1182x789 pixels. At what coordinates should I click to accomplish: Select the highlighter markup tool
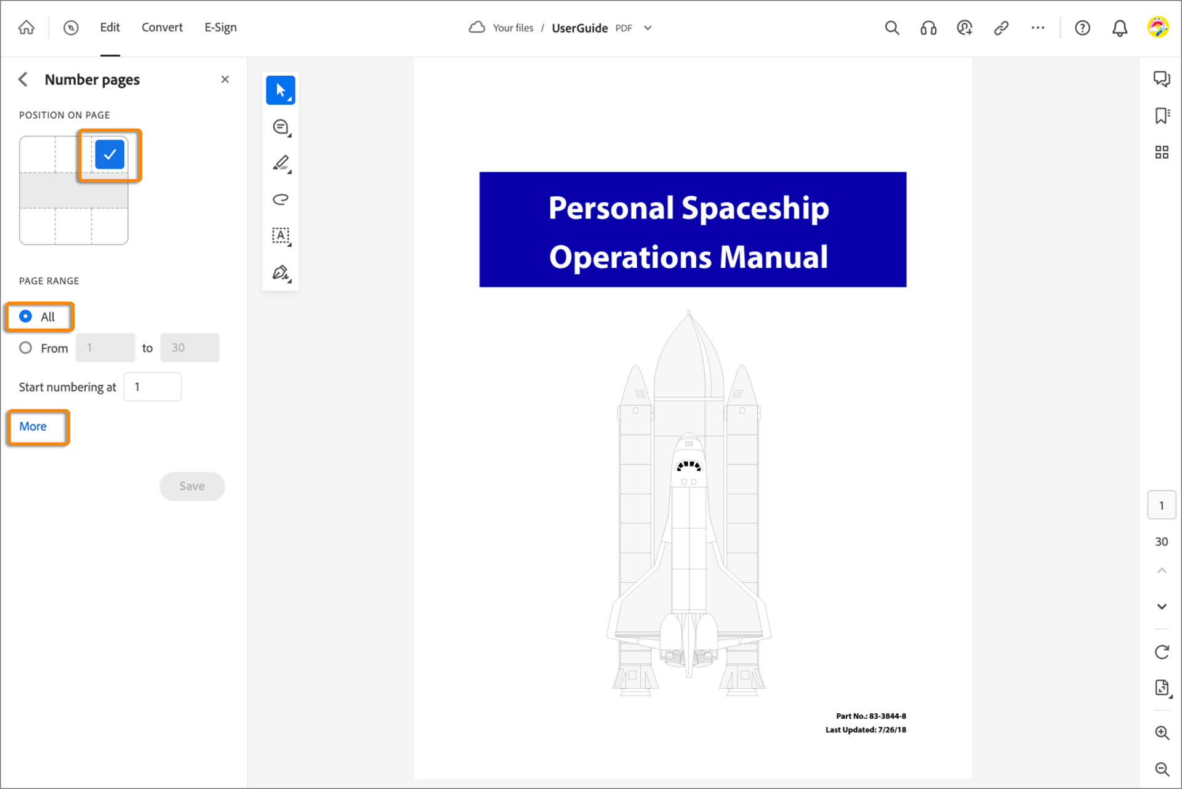[x=281, y=163]
